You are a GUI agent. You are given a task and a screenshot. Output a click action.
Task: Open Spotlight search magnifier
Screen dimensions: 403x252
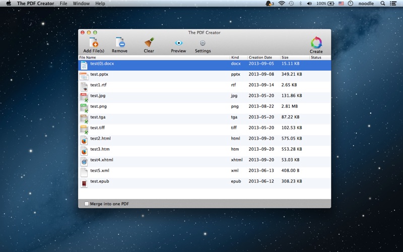tap(383, 4)
